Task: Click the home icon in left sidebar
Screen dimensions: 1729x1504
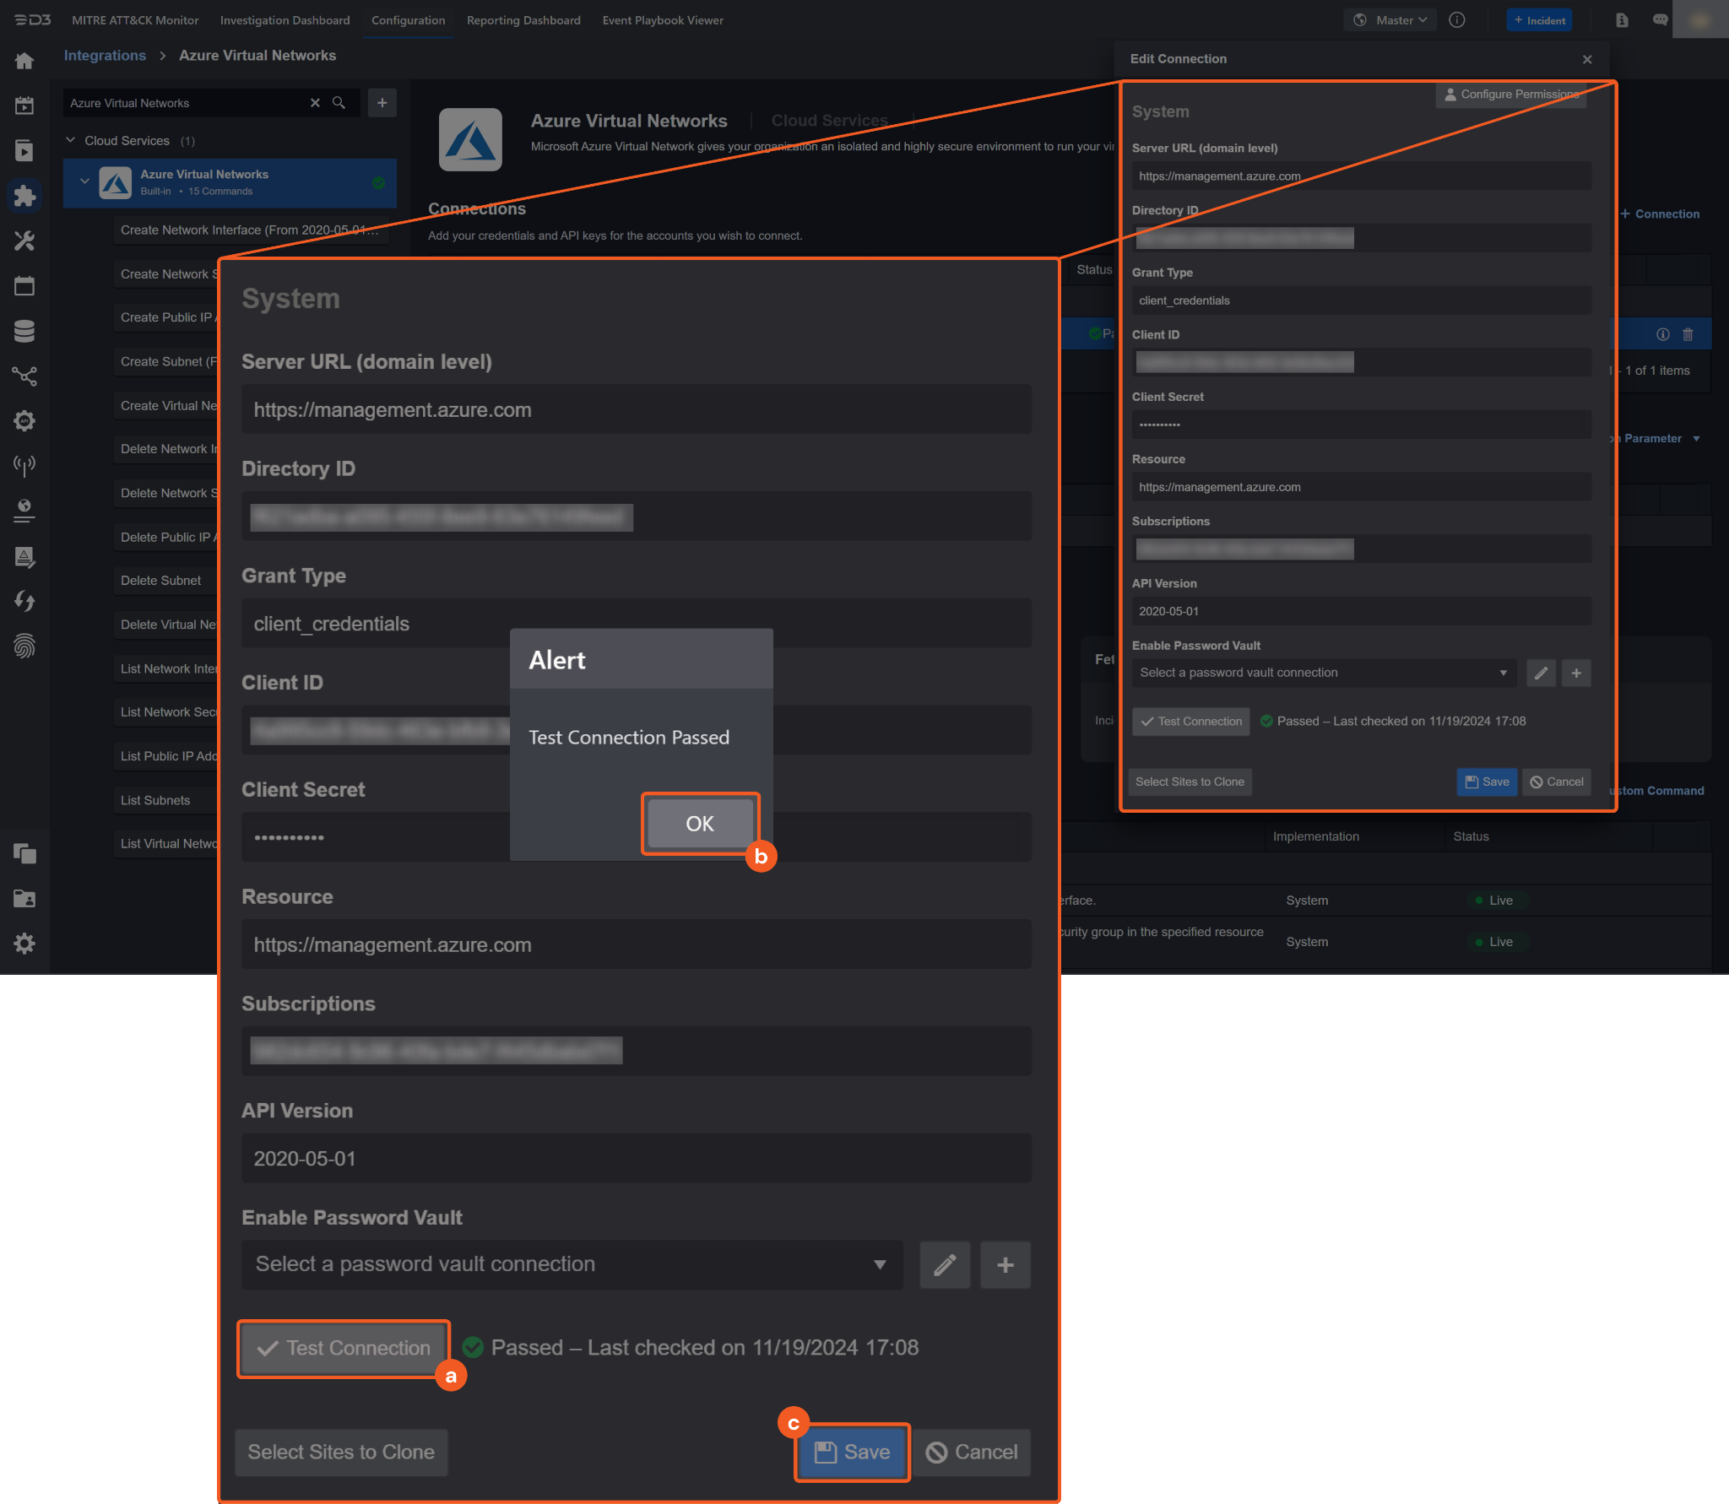Action: (x=24, y=61)
